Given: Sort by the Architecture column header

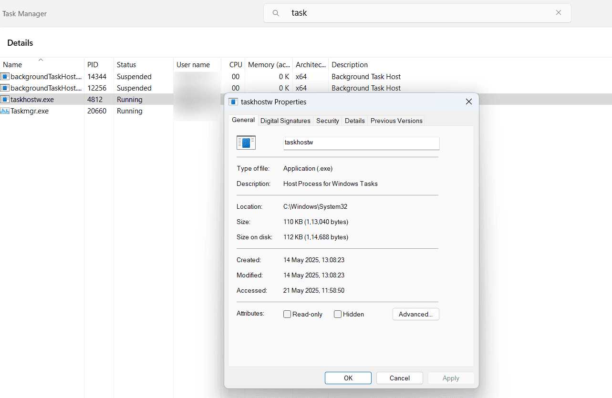Looking at the screenshot, I should click(311, 64).
